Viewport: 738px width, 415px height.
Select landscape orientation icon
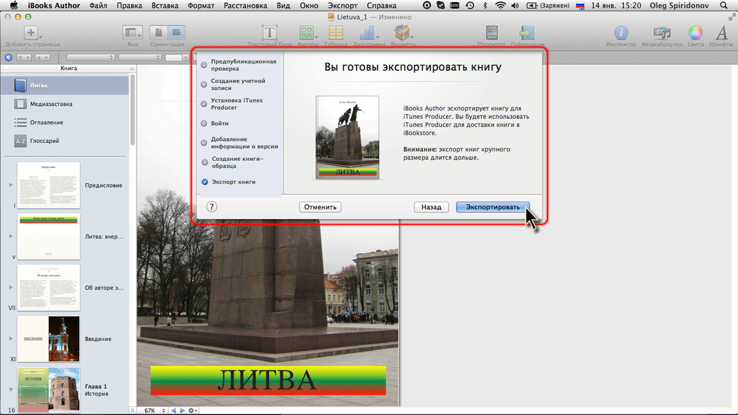(176, 33)
